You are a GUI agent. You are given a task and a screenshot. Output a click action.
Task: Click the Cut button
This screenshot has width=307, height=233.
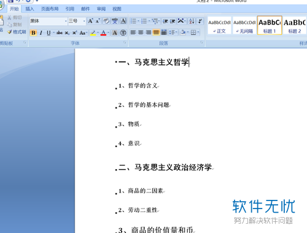point(14,18)
